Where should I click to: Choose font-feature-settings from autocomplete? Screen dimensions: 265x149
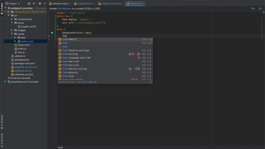(105, 50)
